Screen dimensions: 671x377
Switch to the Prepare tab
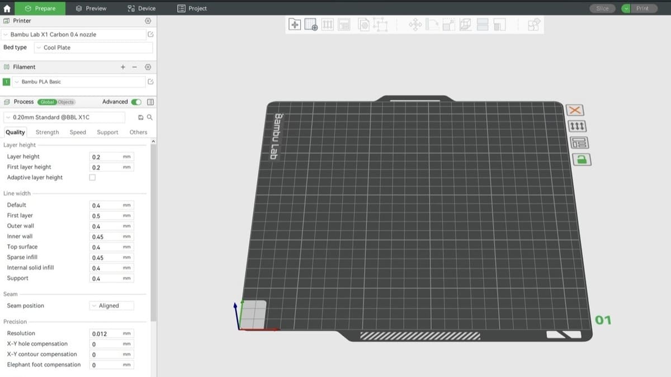point(40,8)
